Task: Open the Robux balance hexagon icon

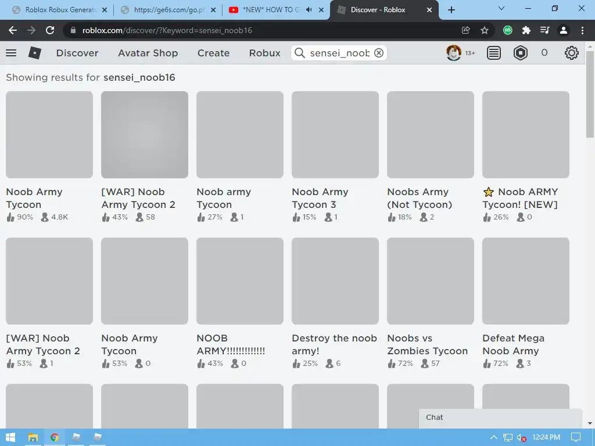Action: (x=520, y=53)
